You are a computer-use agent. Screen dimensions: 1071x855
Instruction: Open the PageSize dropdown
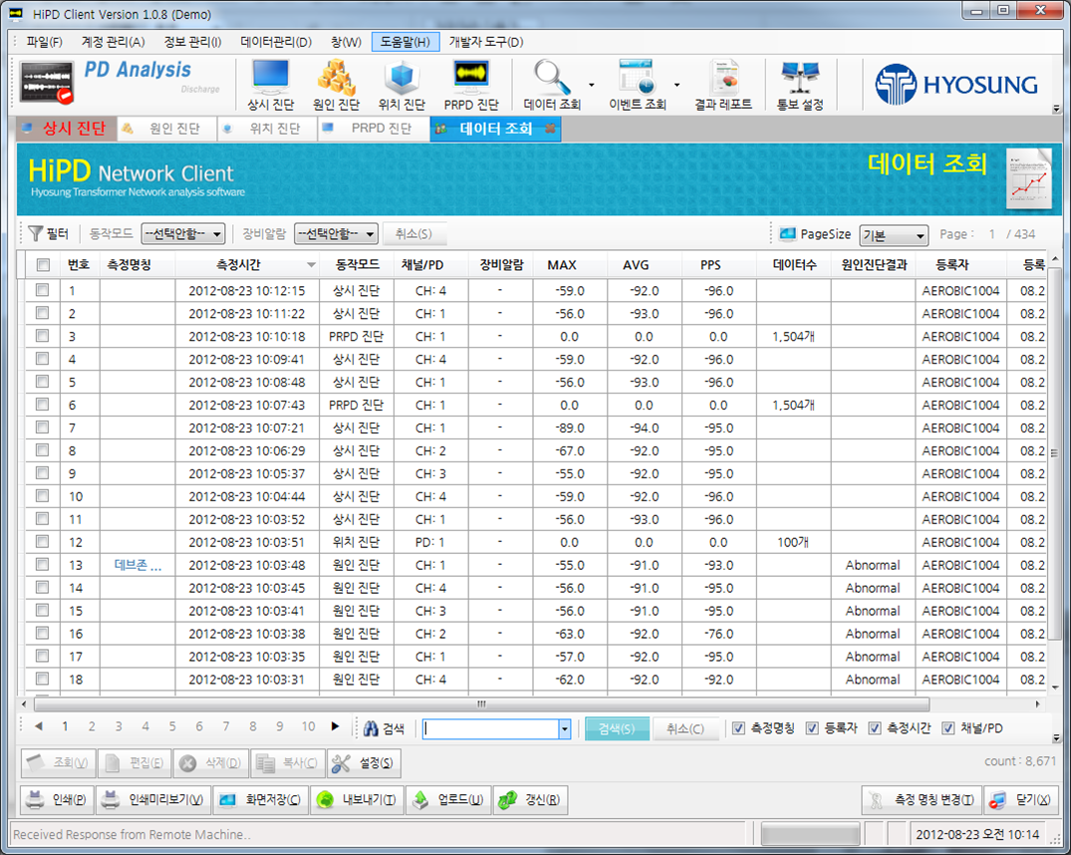[x=894, y=235]
